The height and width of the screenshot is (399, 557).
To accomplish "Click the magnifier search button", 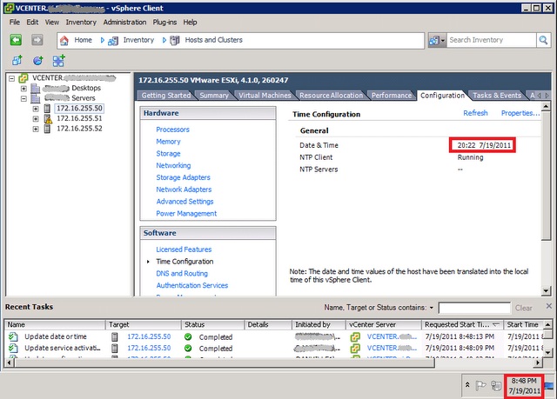I will point(543,40).
